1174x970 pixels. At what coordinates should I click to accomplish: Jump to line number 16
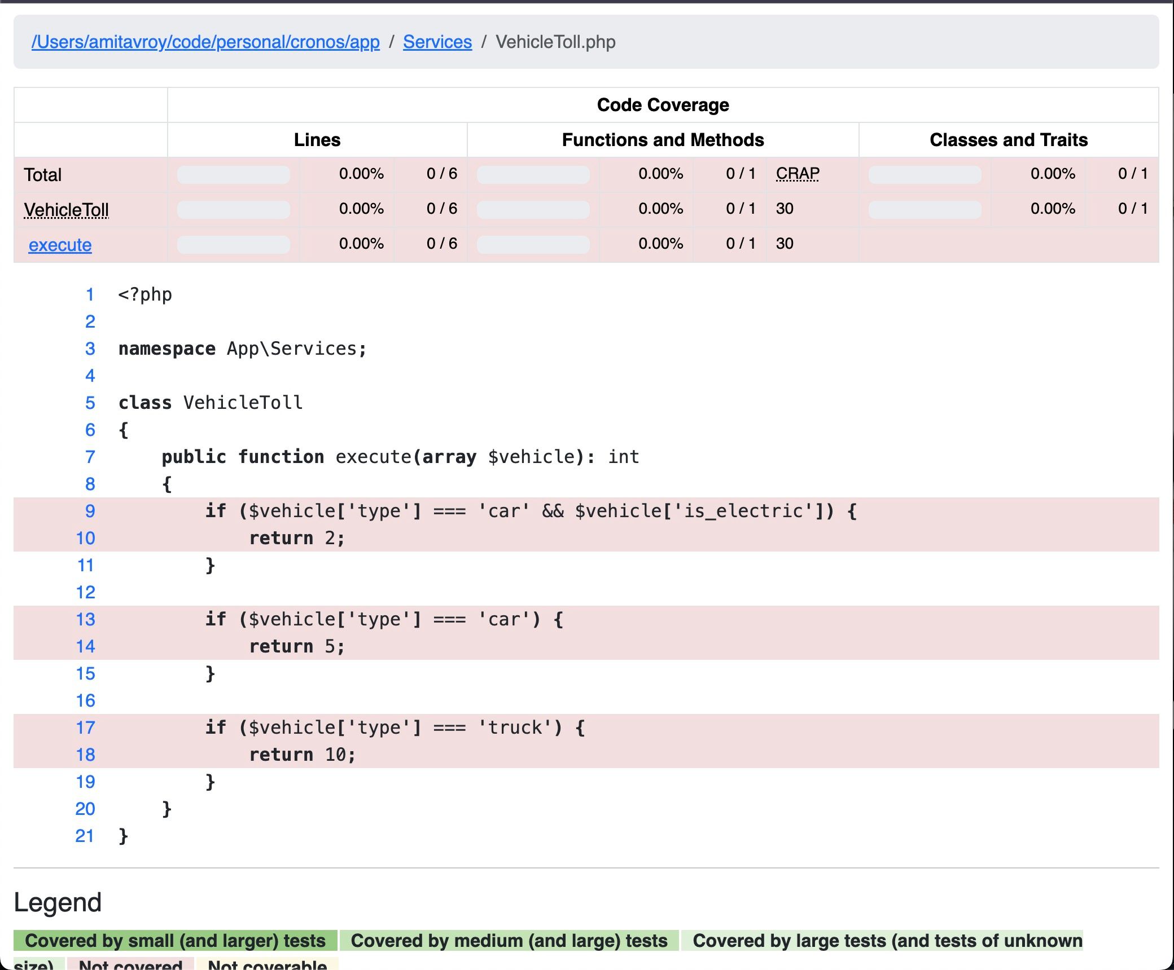pos(85,700)
